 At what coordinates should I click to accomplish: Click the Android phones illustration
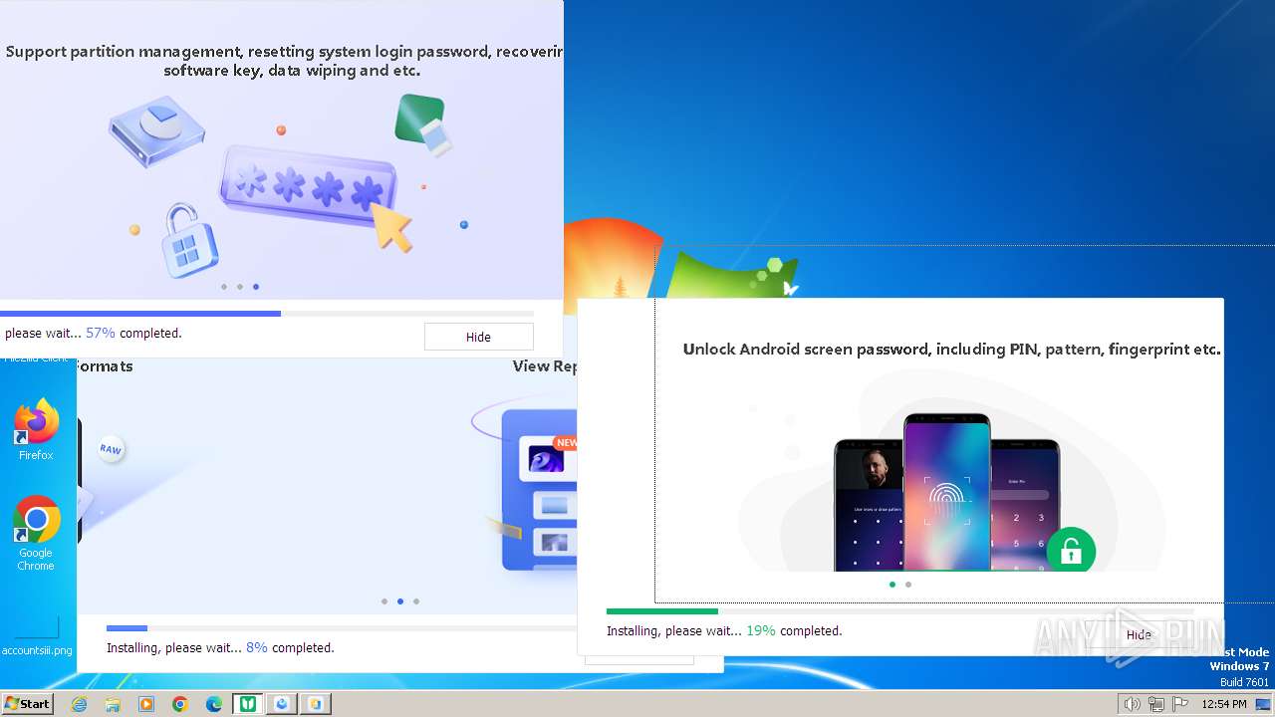click(946, 492)
